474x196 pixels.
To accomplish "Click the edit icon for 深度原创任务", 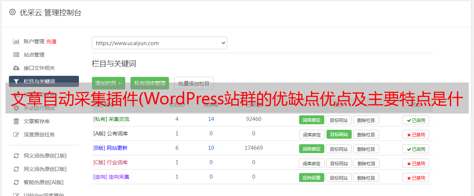I will [x=16, y=135].
